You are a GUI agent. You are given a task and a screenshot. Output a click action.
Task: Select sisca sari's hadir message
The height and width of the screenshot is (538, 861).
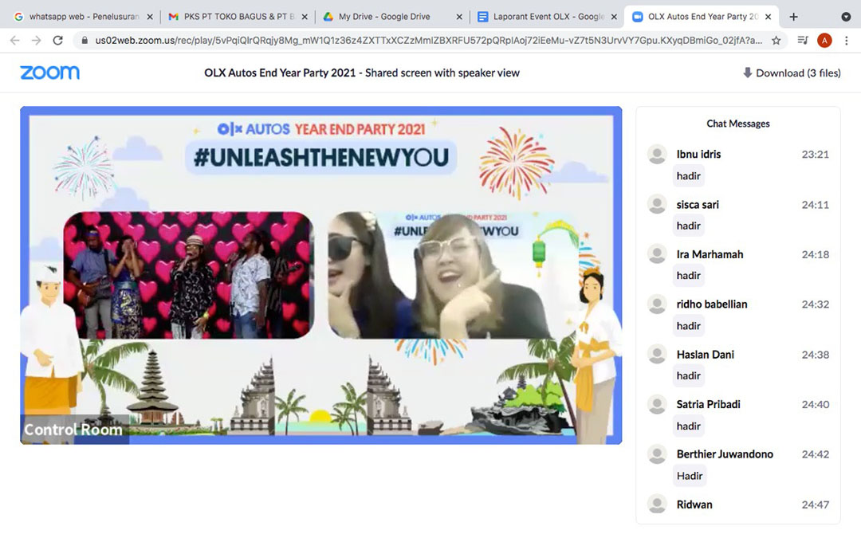[689, 226]
